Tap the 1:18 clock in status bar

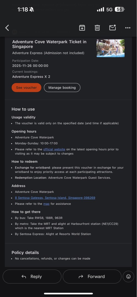(x=23, y=9)
